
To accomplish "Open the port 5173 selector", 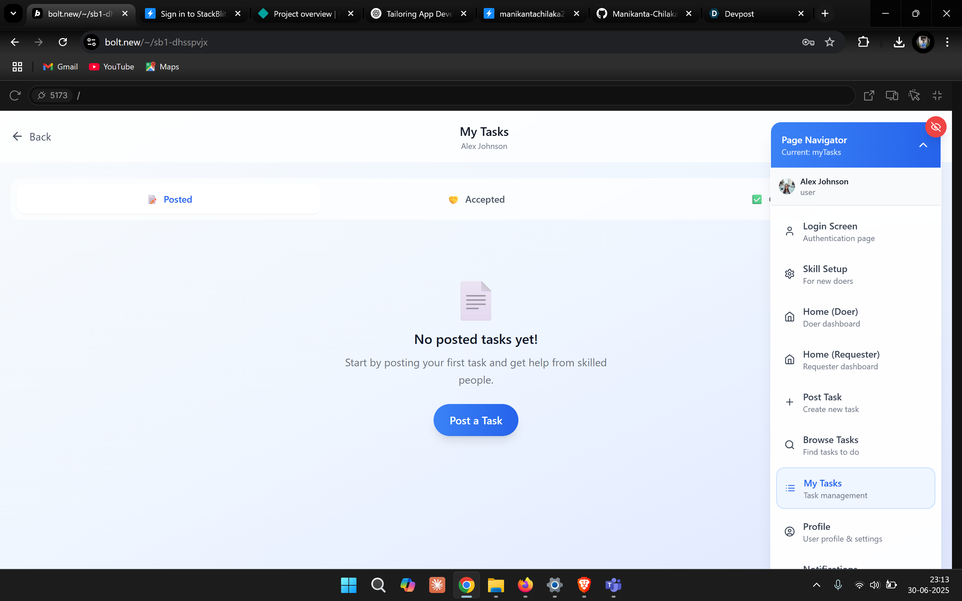I will 52,95.
